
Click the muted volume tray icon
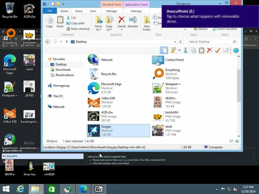[x=235, y=189]
